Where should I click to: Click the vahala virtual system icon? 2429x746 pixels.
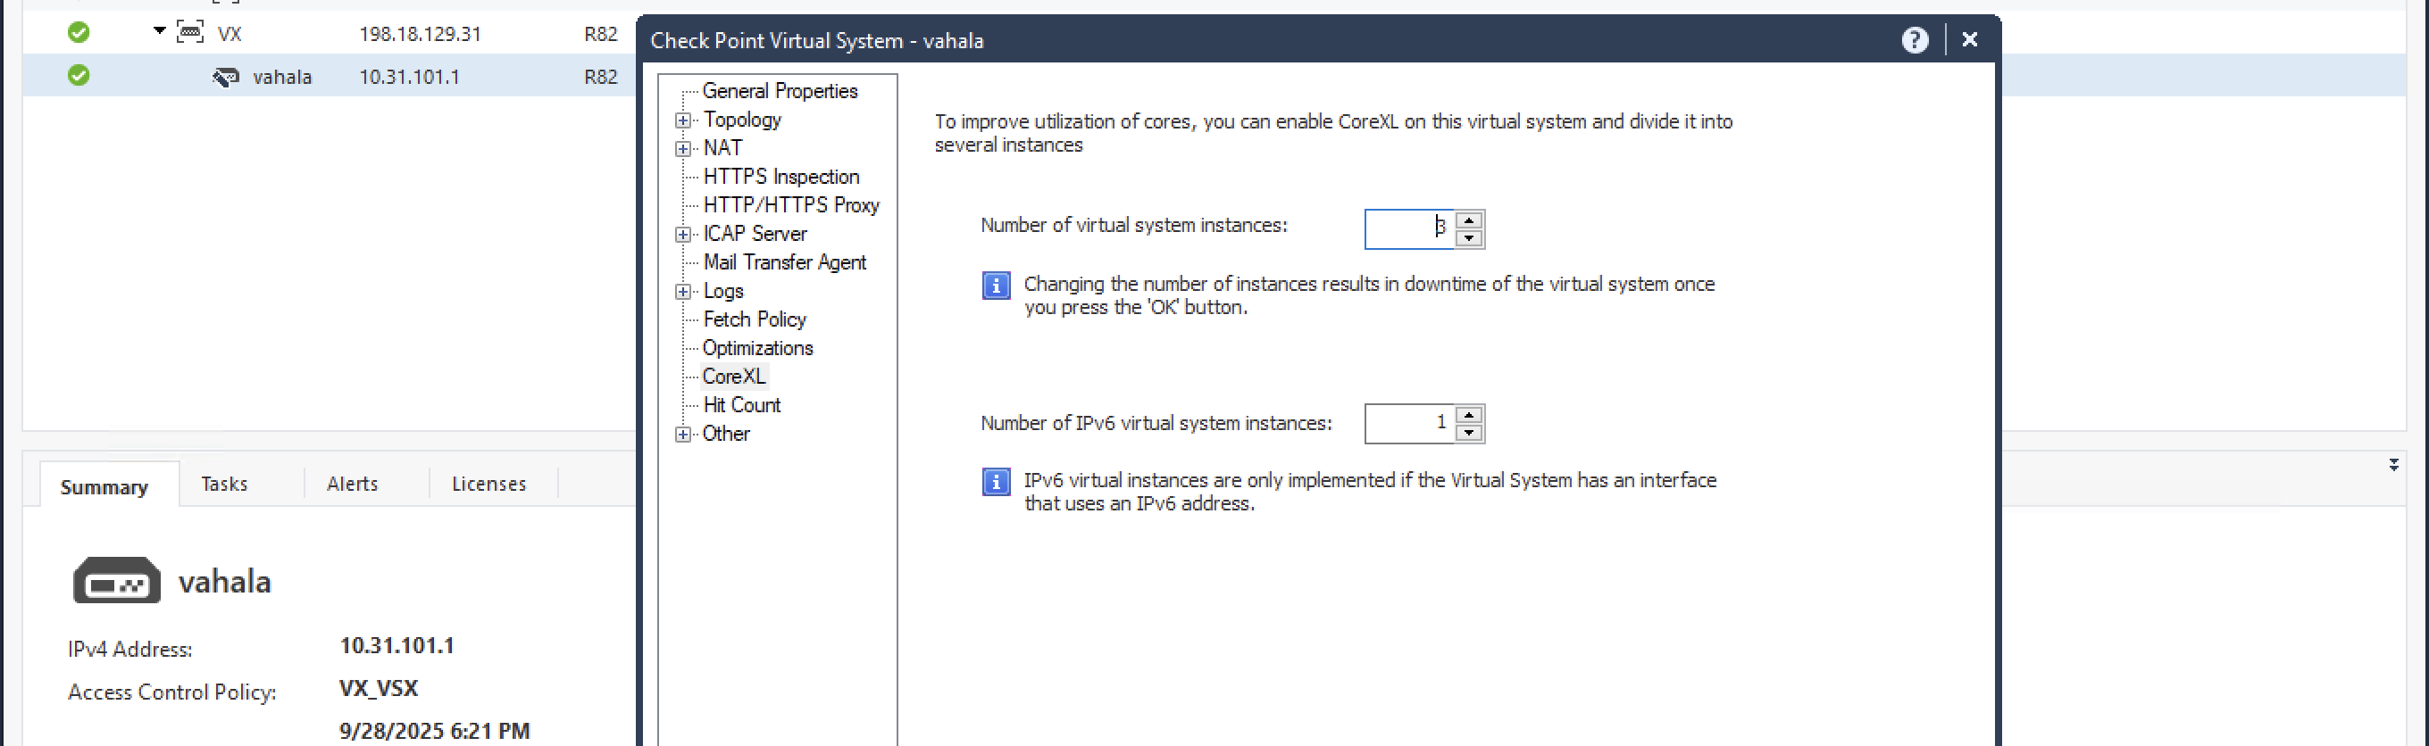(x=225, y=78)
